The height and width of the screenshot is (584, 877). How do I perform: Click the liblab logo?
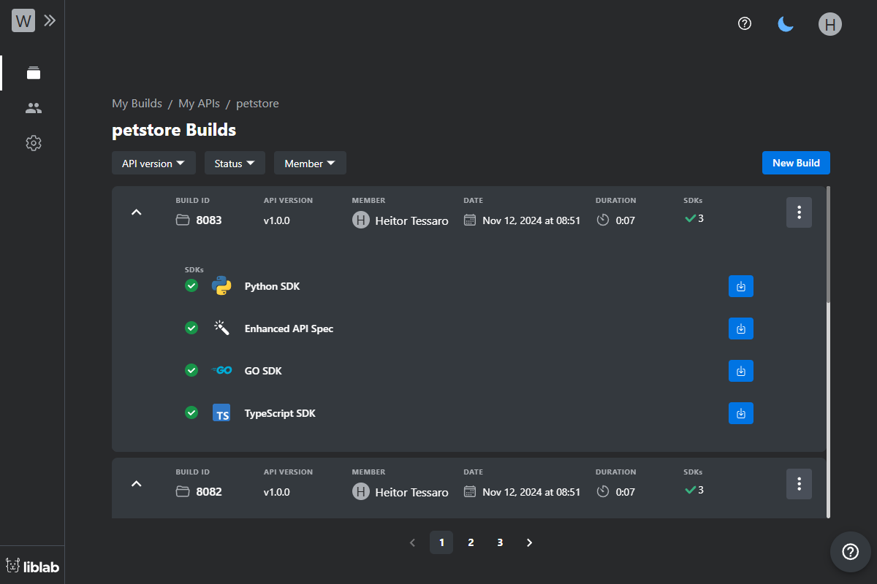[x=32, y=564]
